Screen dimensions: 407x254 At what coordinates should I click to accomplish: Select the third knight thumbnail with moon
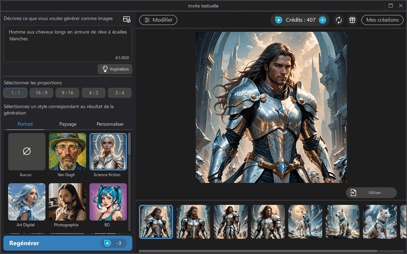click(x=231, y=222)
